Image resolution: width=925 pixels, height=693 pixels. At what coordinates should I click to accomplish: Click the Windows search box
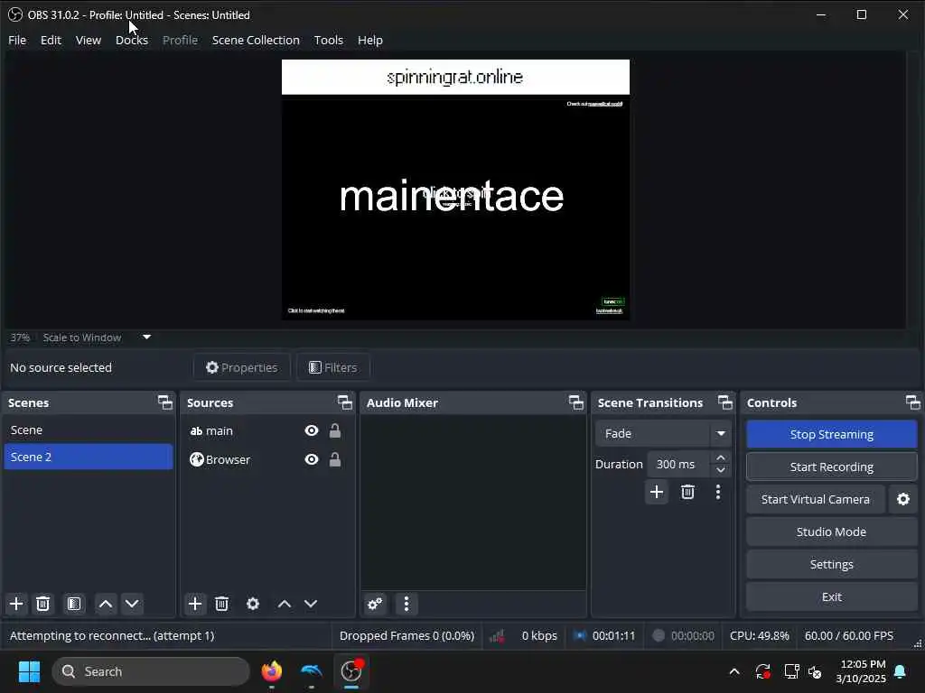pyautogui.click(x=151, y=671)
